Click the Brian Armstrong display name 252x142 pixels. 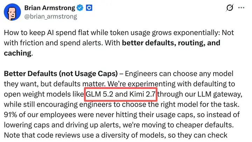point(50,8)
